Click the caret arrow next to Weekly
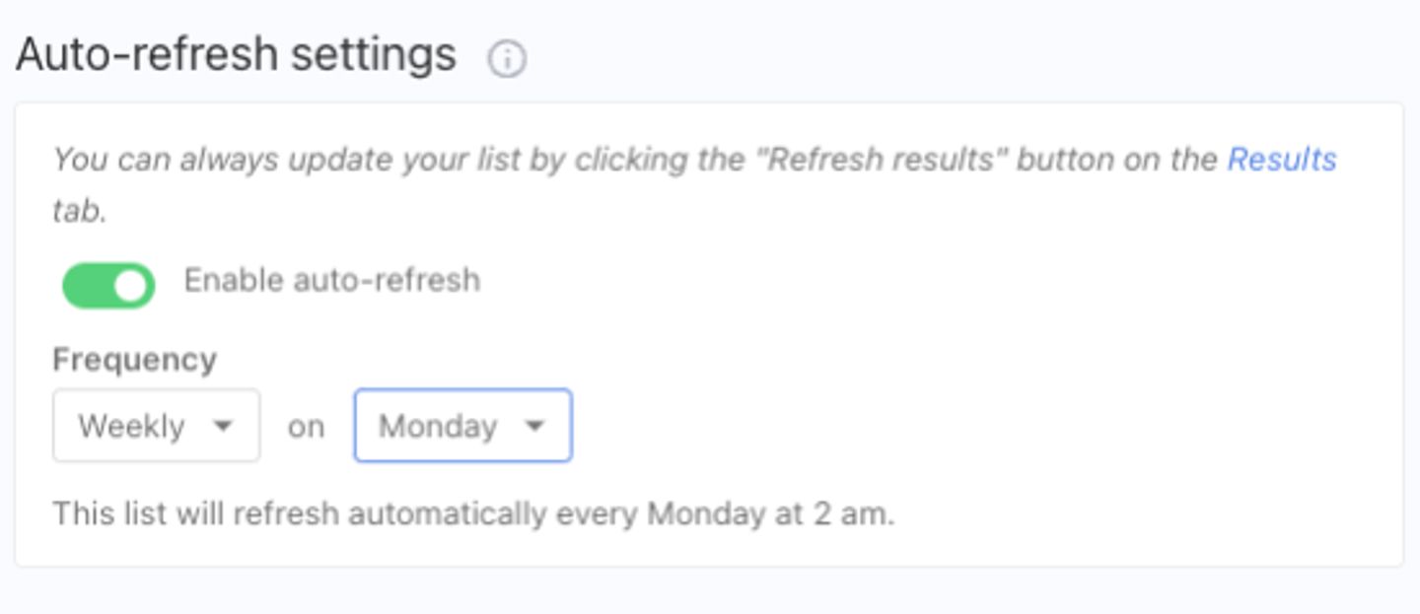 pos(223,426)
